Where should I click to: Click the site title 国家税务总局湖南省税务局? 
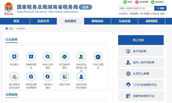click(47, 7)
